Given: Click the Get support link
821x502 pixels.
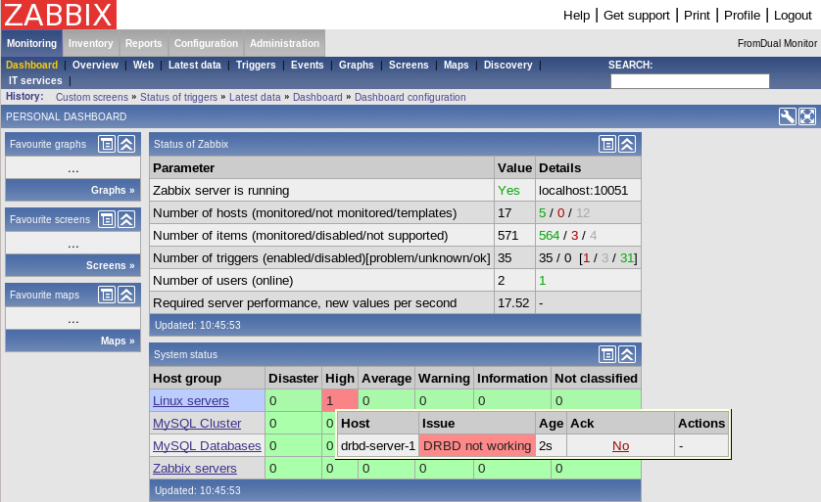Looking at the screenshot, I should [636, 15].
